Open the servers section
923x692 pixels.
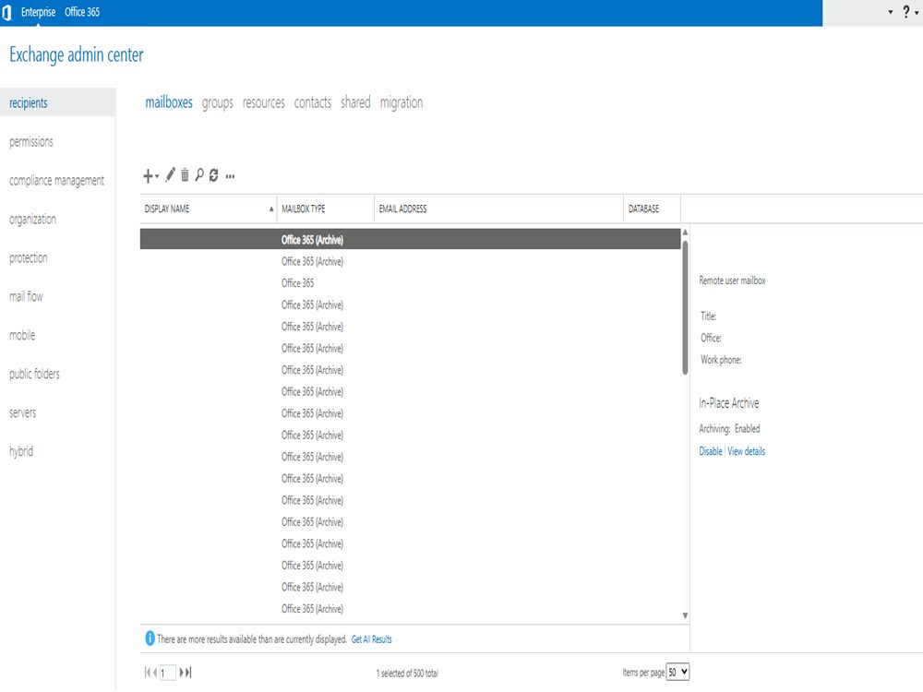pos(22,412)
